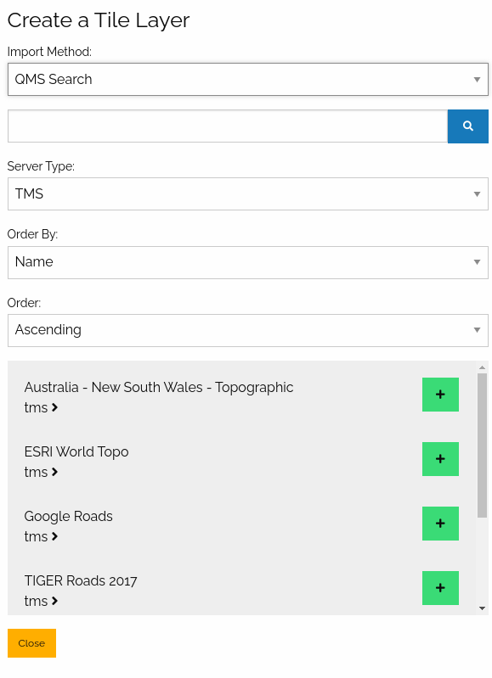Click the scrollbar down arrow in results
The image size is (492, 678).
coord(482,608)
